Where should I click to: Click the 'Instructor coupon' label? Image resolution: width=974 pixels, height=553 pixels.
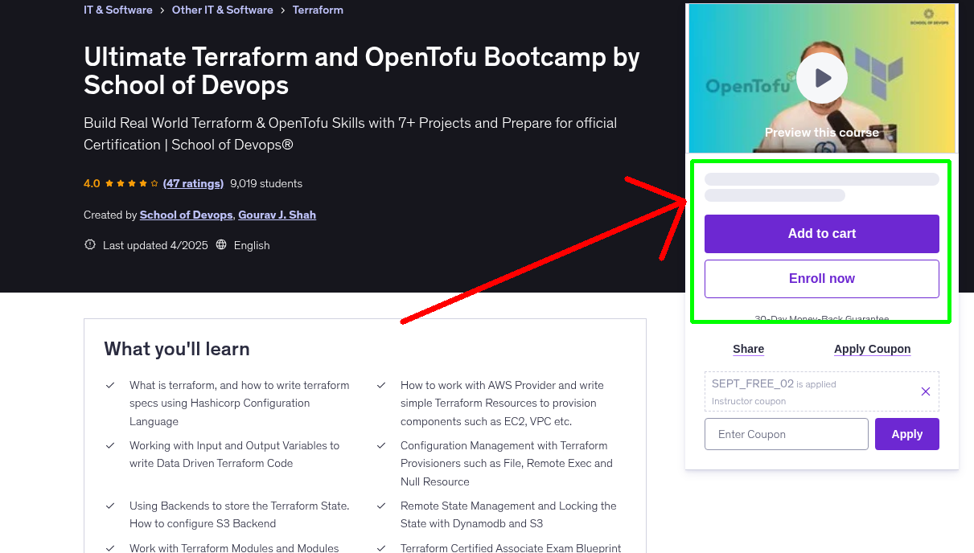point(749,401)
